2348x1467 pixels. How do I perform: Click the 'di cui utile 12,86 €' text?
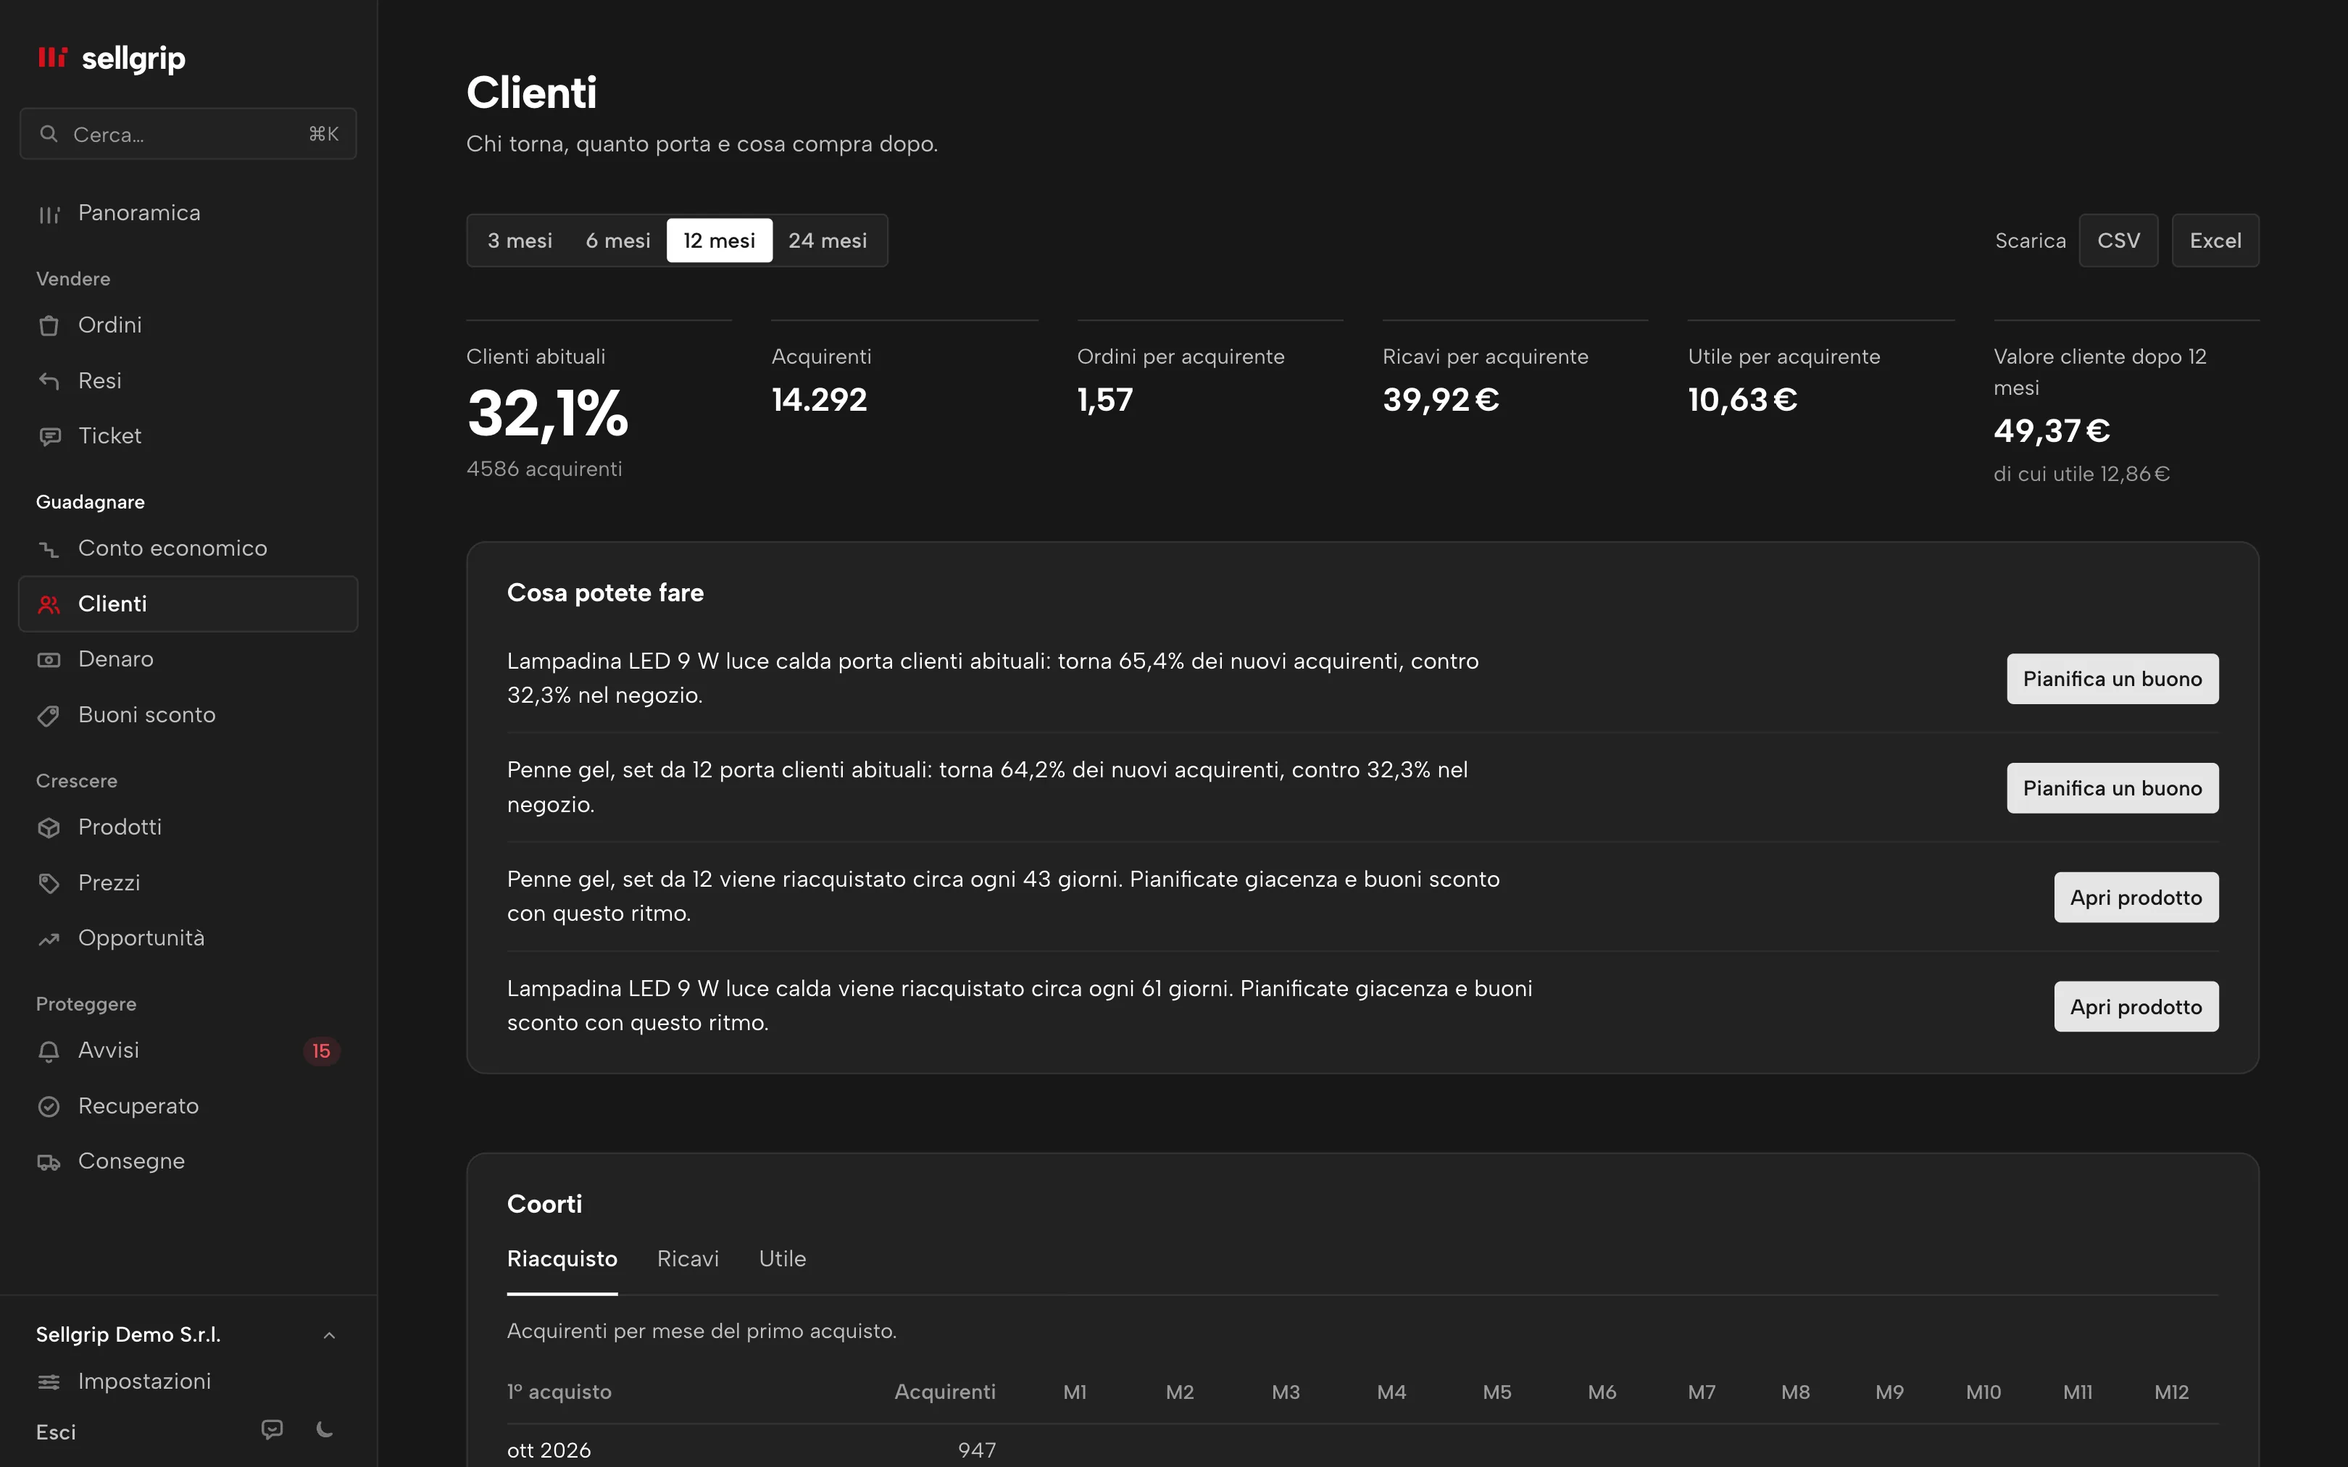2081,475
